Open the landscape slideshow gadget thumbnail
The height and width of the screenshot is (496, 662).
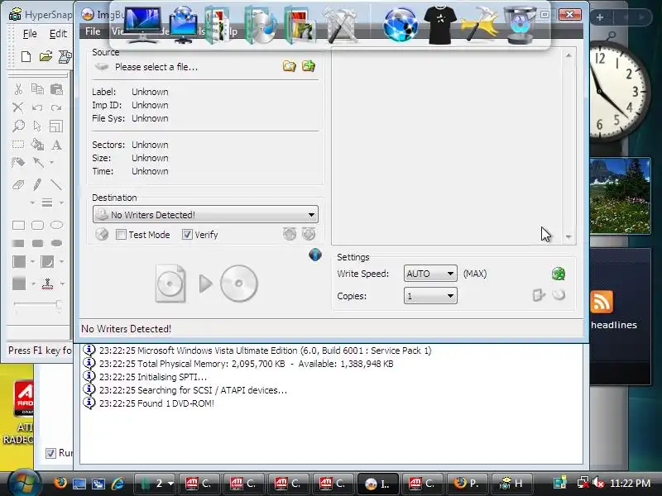(620, 196)
